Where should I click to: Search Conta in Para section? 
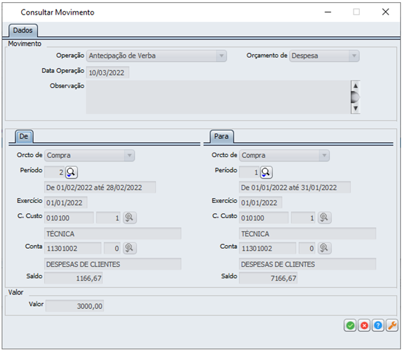(x=324, y=248)
